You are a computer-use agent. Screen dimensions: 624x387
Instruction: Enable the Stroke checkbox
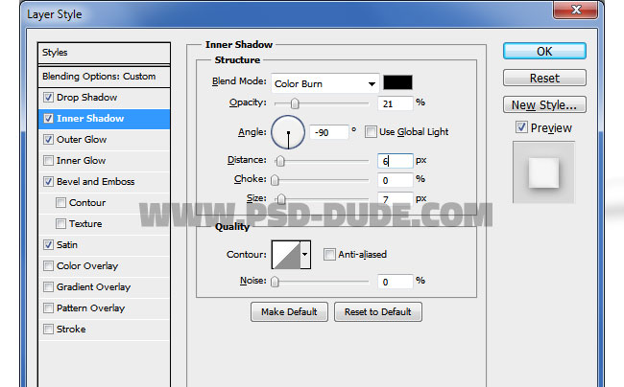48,329
